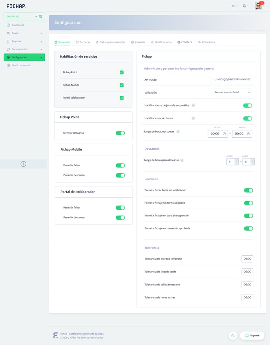Click the Centro de ayuda question icon
The image size is (270, 345).
pos(8,65)
